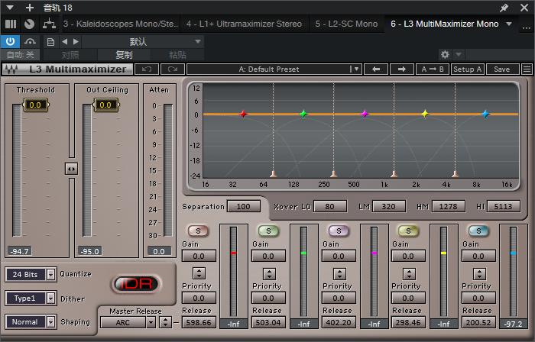Viewport: 535px width, 342px height.
Task: Select the magenta band marker on graph
Action: (x=365, y=114)
